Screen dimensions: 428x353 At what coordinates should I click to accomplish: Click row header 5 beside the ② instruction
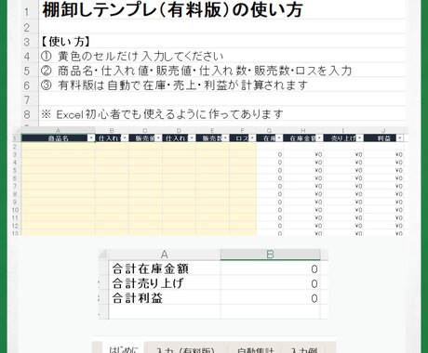pyautogui.click(x=27, y=71)
